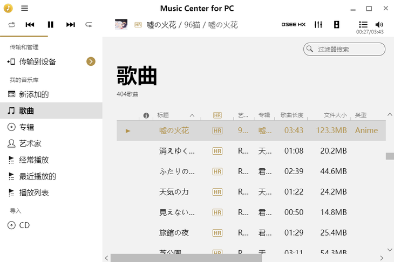Open the hamburger menu
The height and width of the screenshot is (262, 394).
[x=24, y=8]
